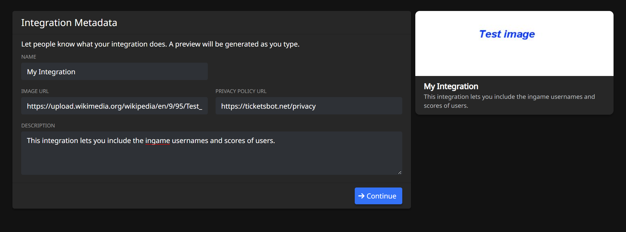
Task: Click the preview card title "My Integration"
Action: click(451, 86)
